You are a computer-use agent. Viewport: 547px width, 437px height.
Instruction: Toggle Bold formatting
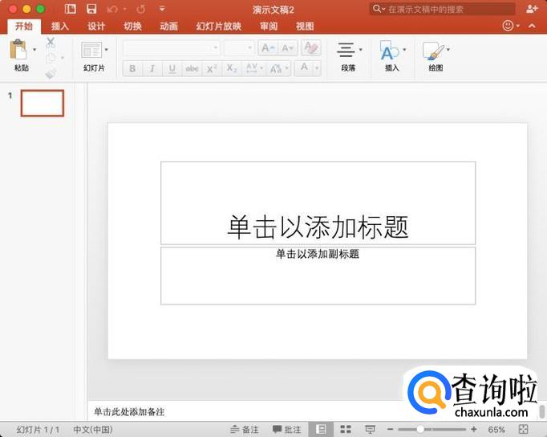point(132,68)
